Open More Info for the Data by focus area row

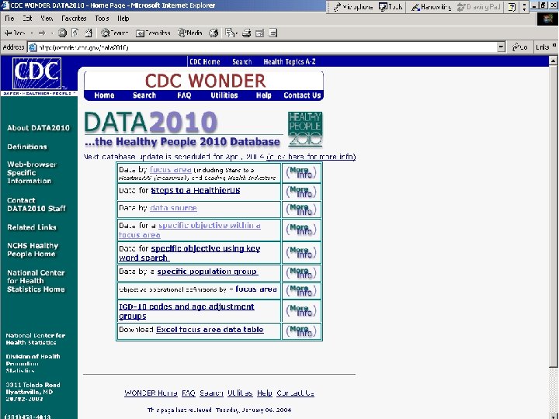tap(301, 172)
